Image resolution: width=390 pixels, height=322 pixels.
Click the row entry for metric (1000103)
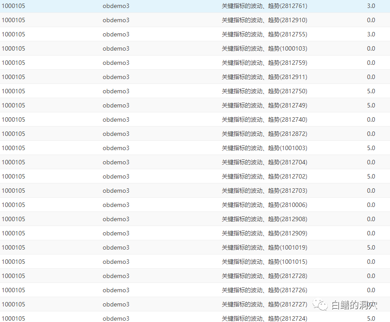coord(264,48)
